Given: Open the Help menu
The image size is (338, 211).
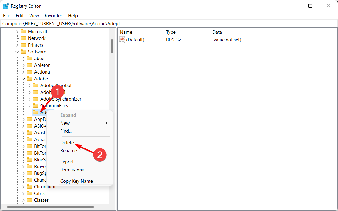Looking at the screenshot, I should (x=73, y=15).
